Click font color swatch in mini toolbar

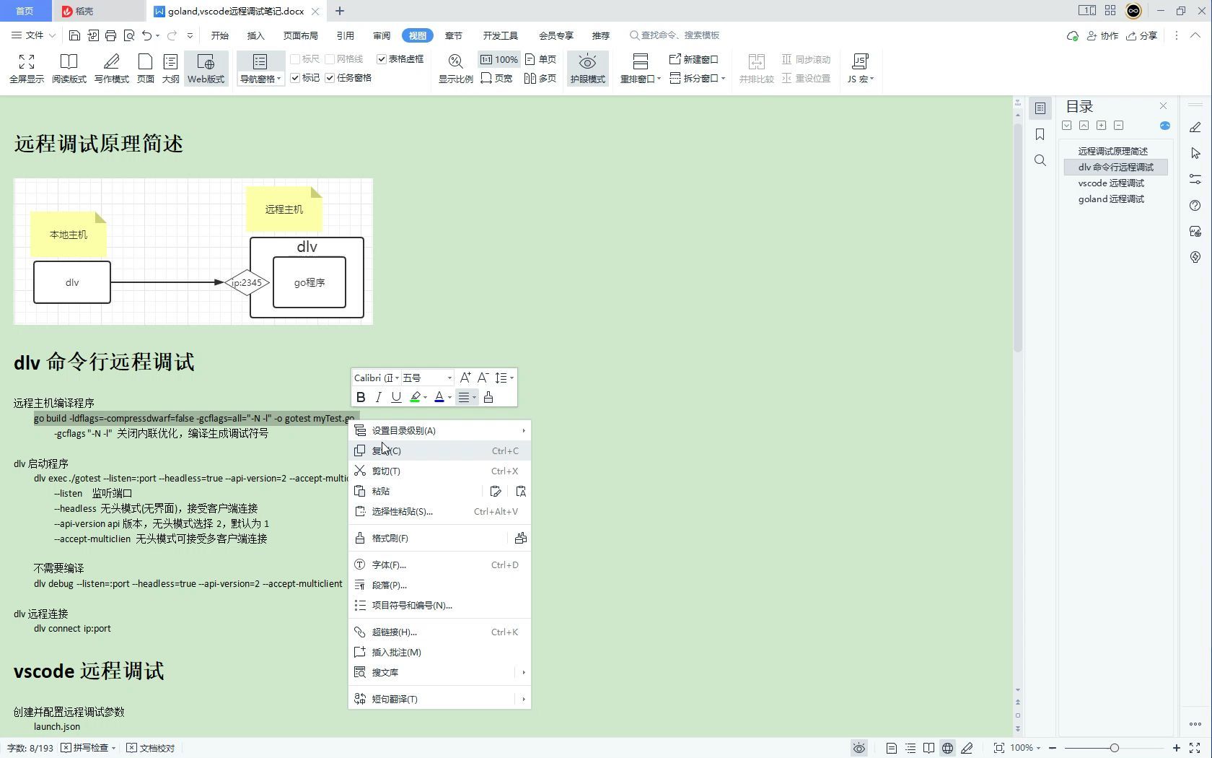[x=439, y=397]
